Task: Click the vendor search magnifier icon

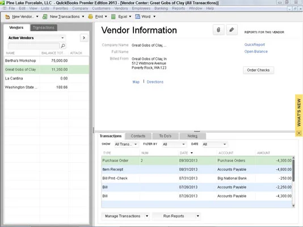Action: [63, 46]
